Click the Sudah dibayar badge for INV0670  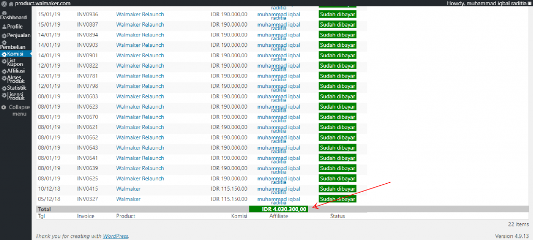[337, 117]
